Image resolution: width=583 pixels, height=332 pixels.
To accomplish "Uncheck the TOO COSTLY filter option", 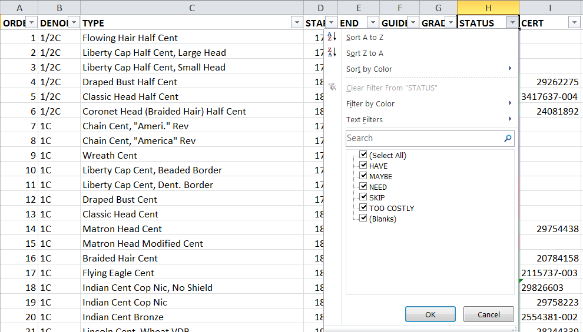I will pos(363,207).
